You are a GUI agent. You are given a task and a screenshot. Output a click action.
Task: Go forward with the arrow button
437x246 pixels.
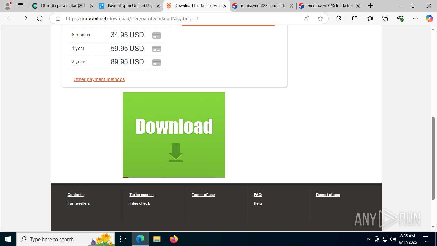[x=25, y=18]
